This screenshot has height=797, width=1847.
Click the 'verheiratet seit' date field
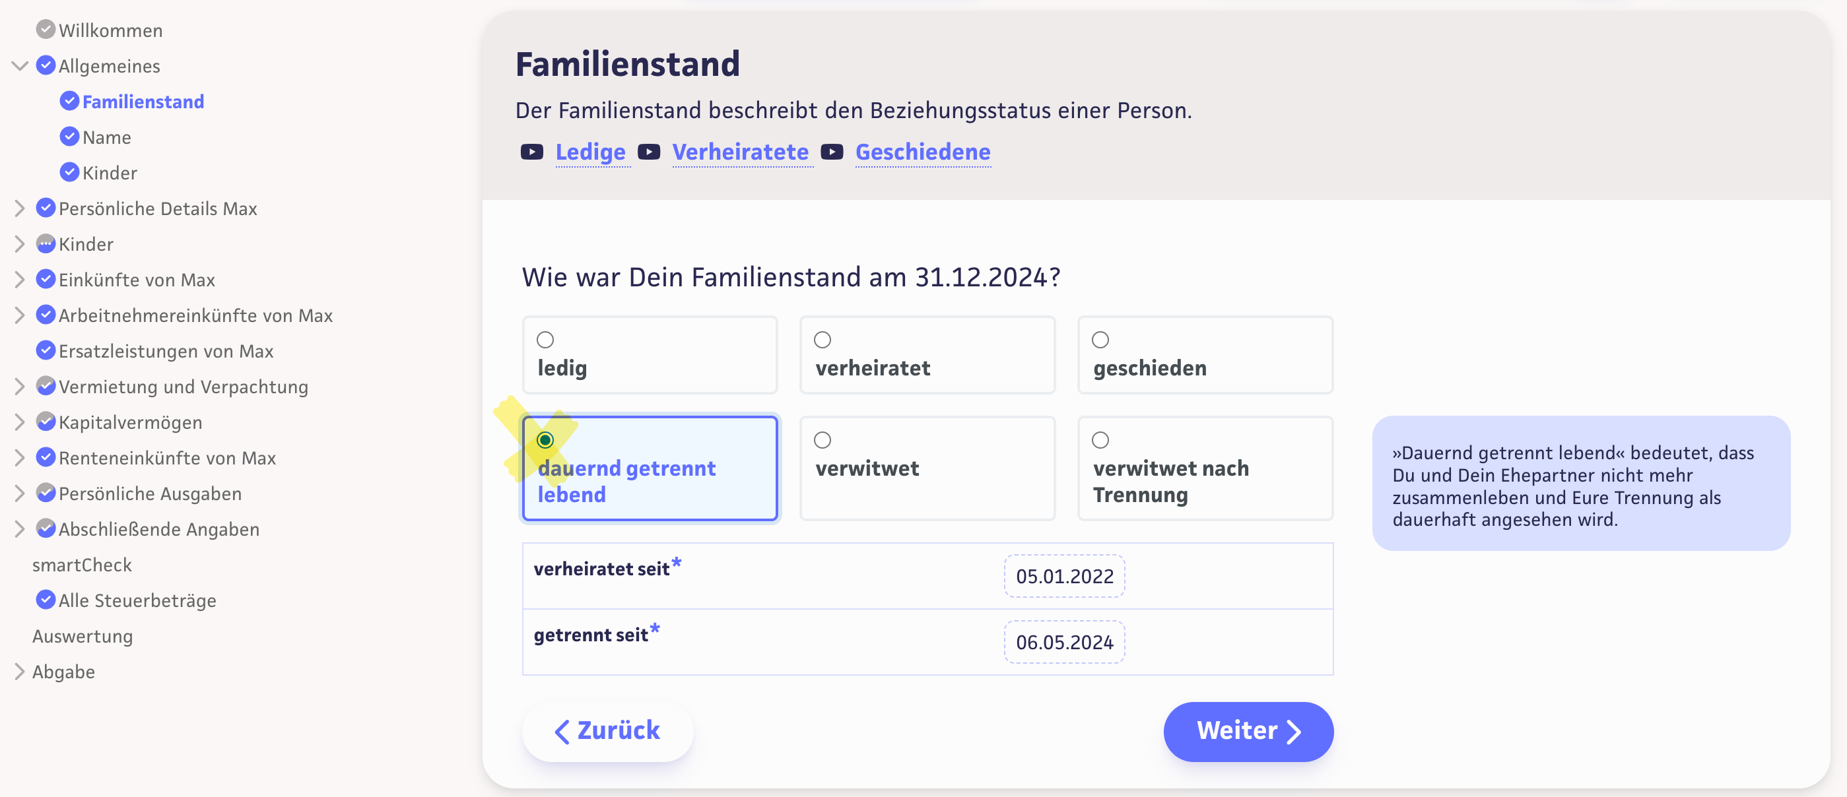point(1064,576)
